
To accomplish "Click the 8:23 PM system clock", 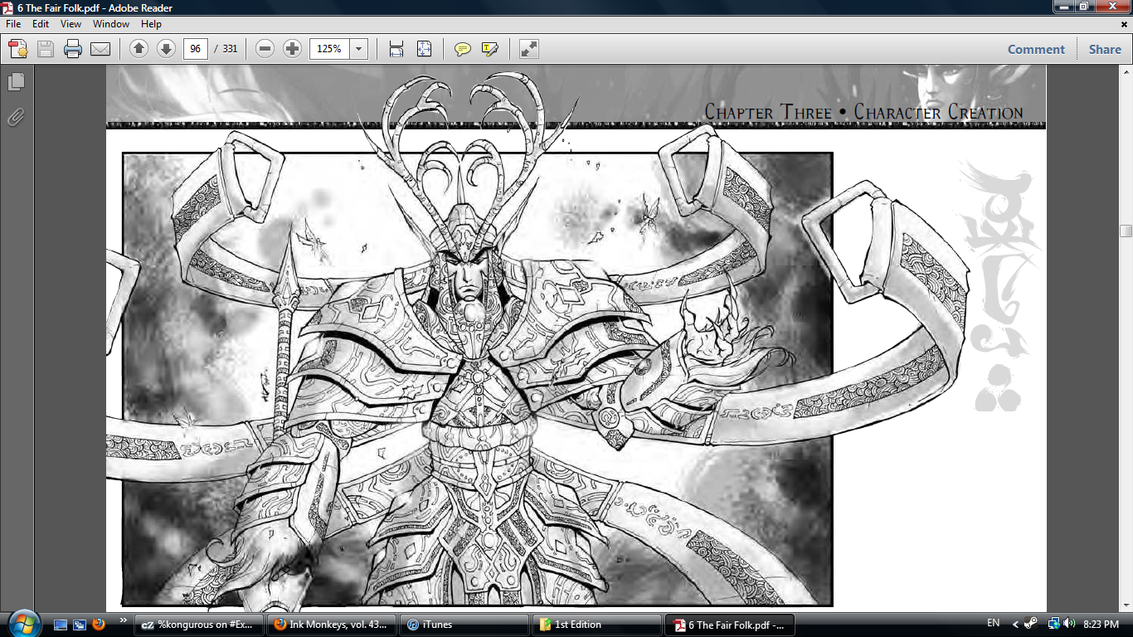I will pyautogui.click(x=1100, y=624).
